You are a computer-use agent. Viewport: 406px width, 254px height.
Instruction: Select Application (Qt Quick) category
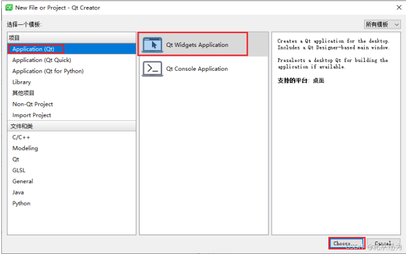tap(71, 60)
